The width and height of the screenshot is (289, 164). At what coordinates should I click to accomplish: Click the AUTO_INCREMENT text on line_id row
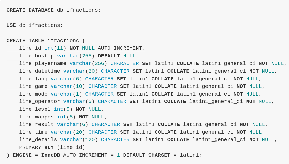point(120,48)
